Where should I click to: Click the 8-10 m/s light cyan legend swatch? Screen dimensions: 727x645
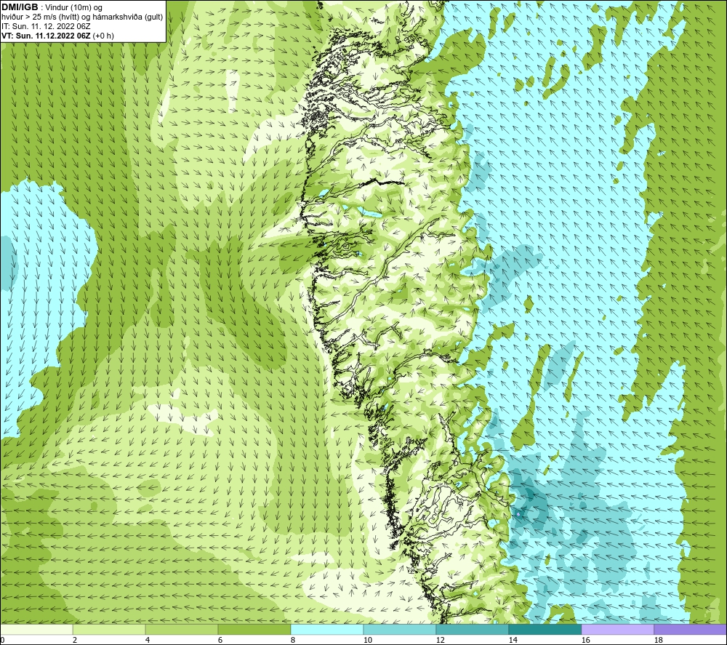pyautogui.click(x=327, y=630)
